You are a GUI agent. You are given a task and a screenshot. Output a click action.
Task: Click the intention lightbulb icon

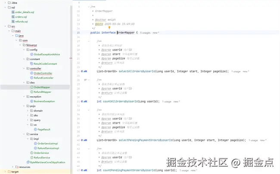[x=109, y=28]
